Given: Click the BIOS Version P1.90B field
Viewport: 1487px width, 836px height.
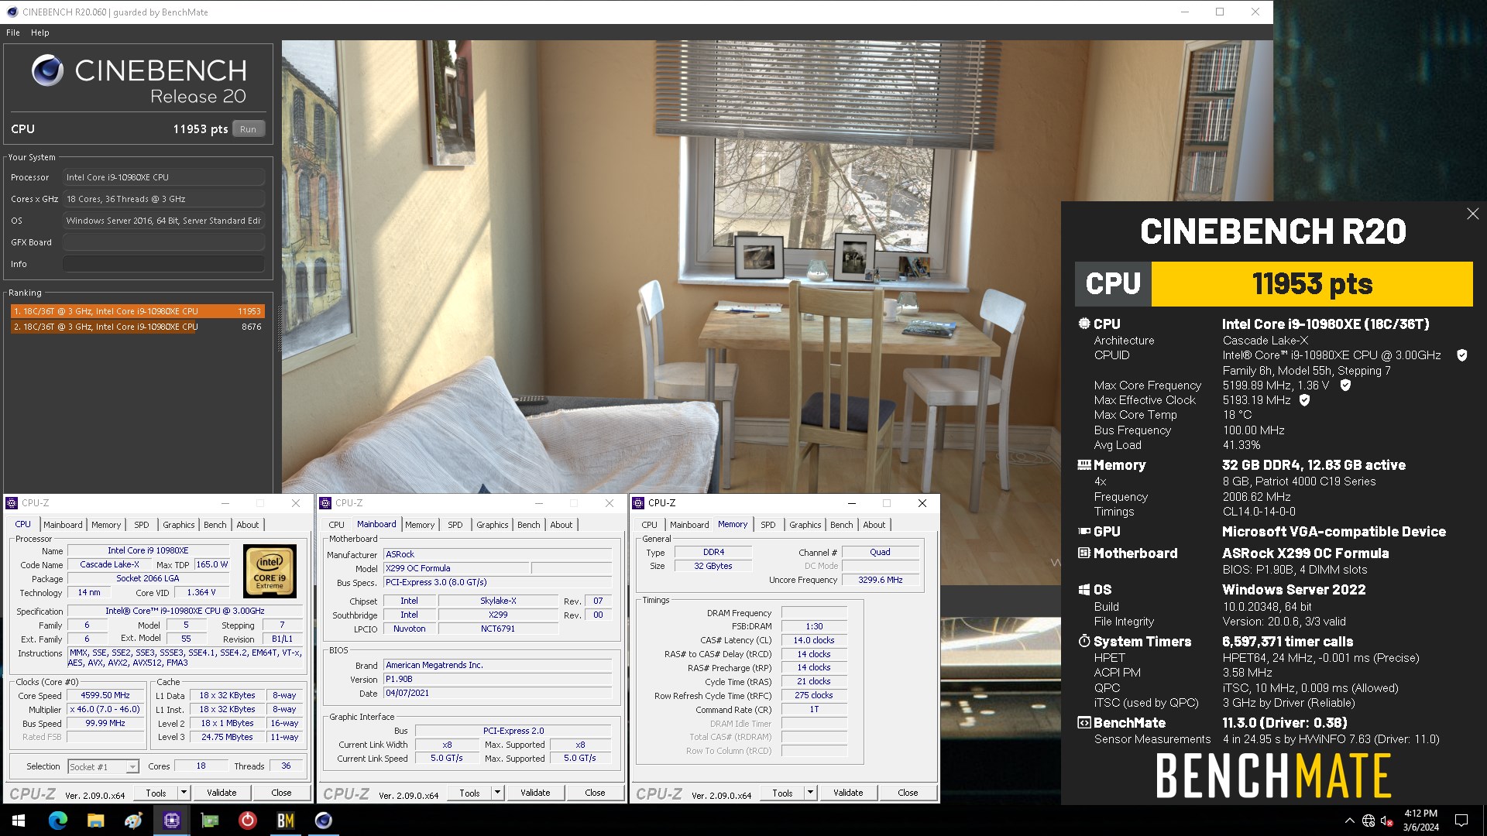Looking at the screenshot, I should pos(498,679).
